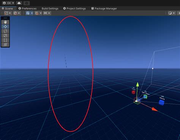Click the green Y-axis gizmo arrow

(137, 84)
